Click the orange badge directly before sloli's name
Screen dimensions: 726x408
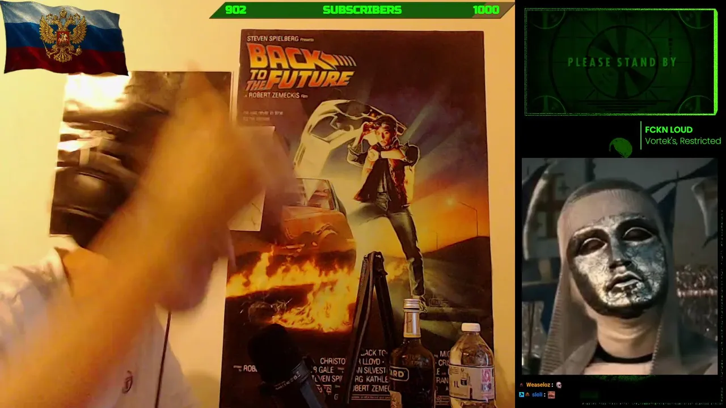(x=527, y=394)
